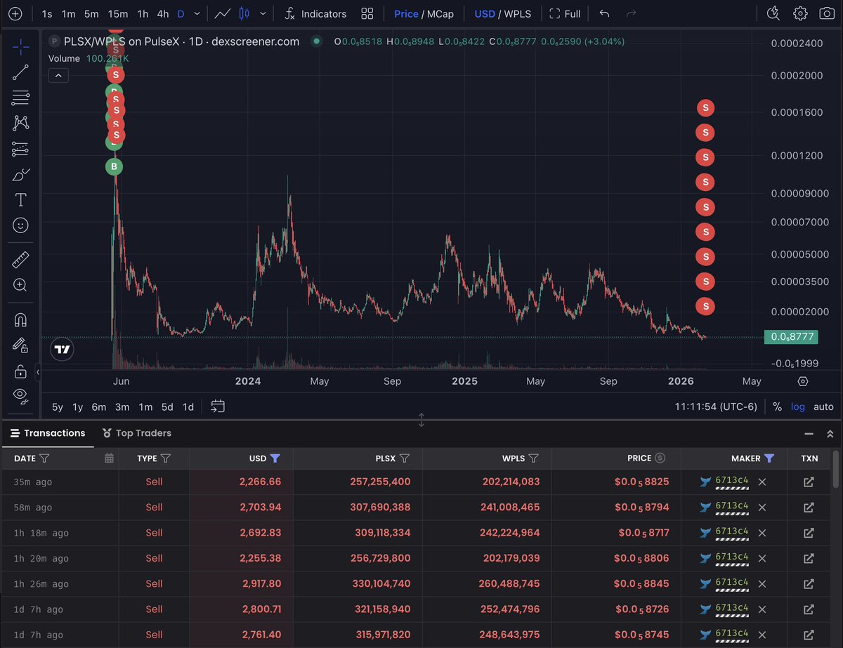The height and width of the screenshot is (648, 843).
Task: Open transaction link for 35m ago row
Action: pos(809,482)
